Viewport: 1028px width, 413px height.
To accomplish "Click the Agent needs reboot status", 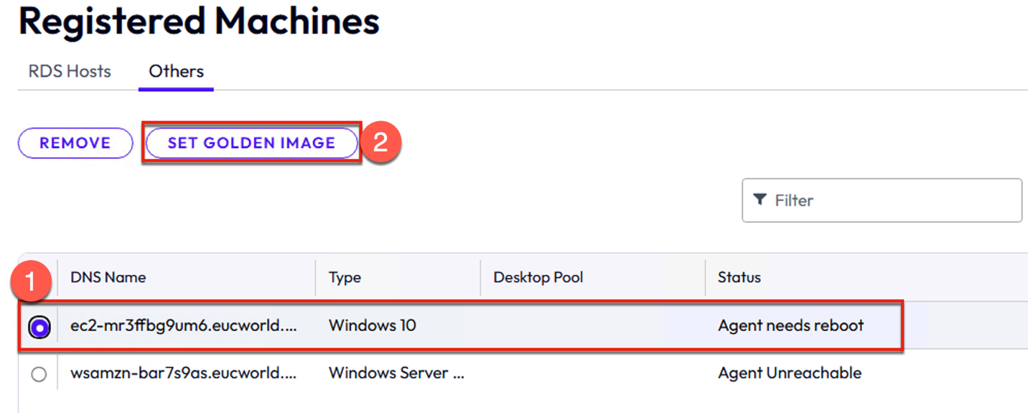I will (x=791, y=325).
